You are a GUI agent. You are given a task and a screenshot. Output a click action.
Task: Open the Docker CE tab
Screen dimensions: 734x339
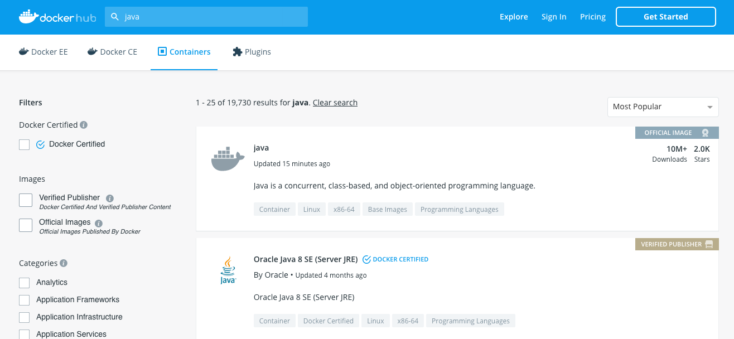tap(112, 52)
